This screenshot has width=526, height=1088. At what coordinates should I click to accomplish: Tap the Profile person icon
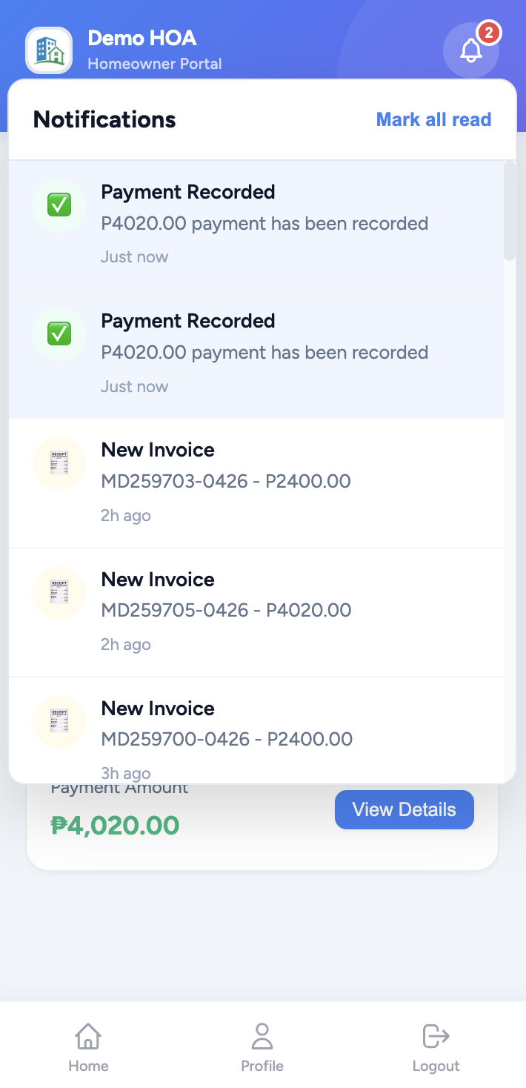pos(262,1036)
